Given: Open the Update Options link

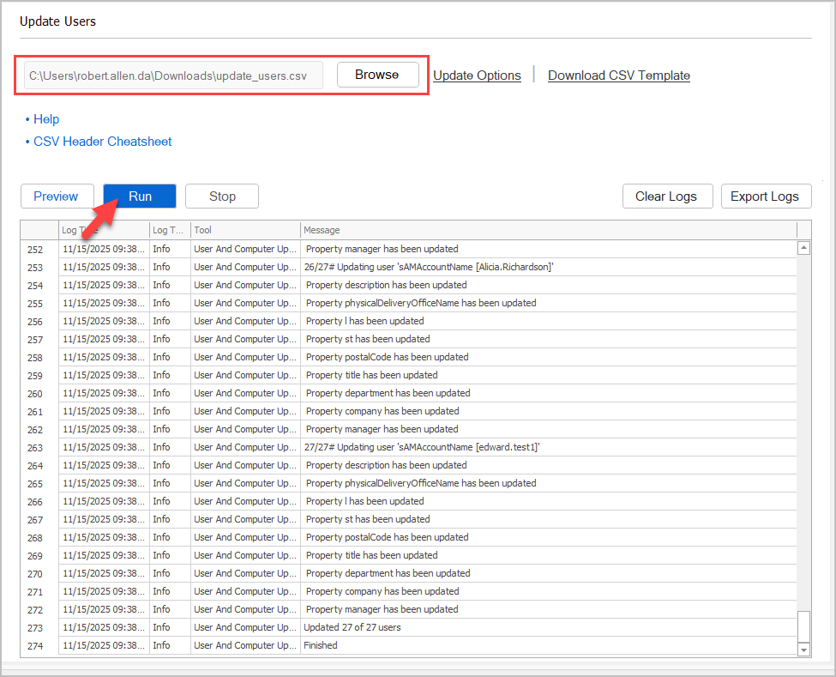Looking at the screenshot, I should 477,76.
